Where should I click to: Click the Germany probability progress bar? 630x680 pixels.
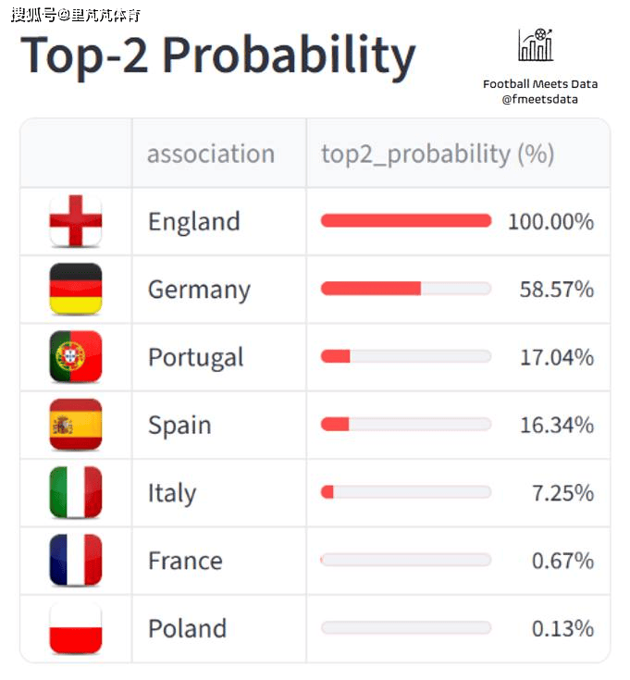(406, 289)
